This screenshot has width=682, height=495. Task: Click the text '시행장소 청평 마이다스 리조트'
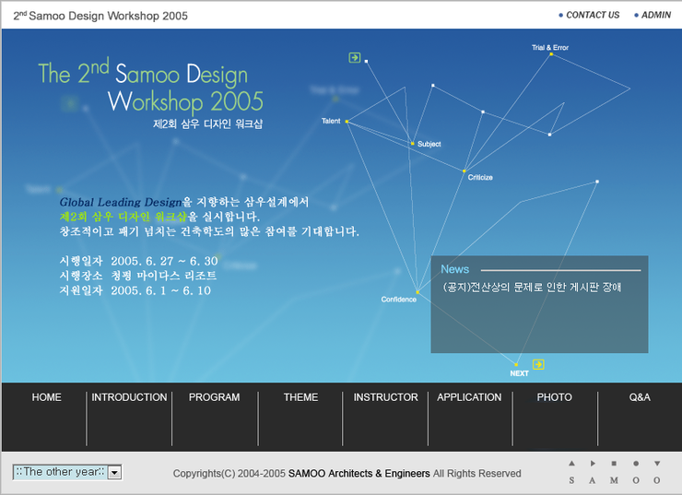coord(138,276)
